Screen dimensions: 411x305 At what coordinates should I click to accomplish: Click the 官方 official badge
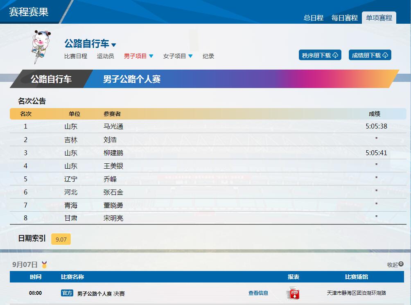(67, 293)
